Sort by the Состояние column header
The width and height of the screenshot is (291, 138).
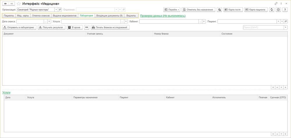(254, 34)
